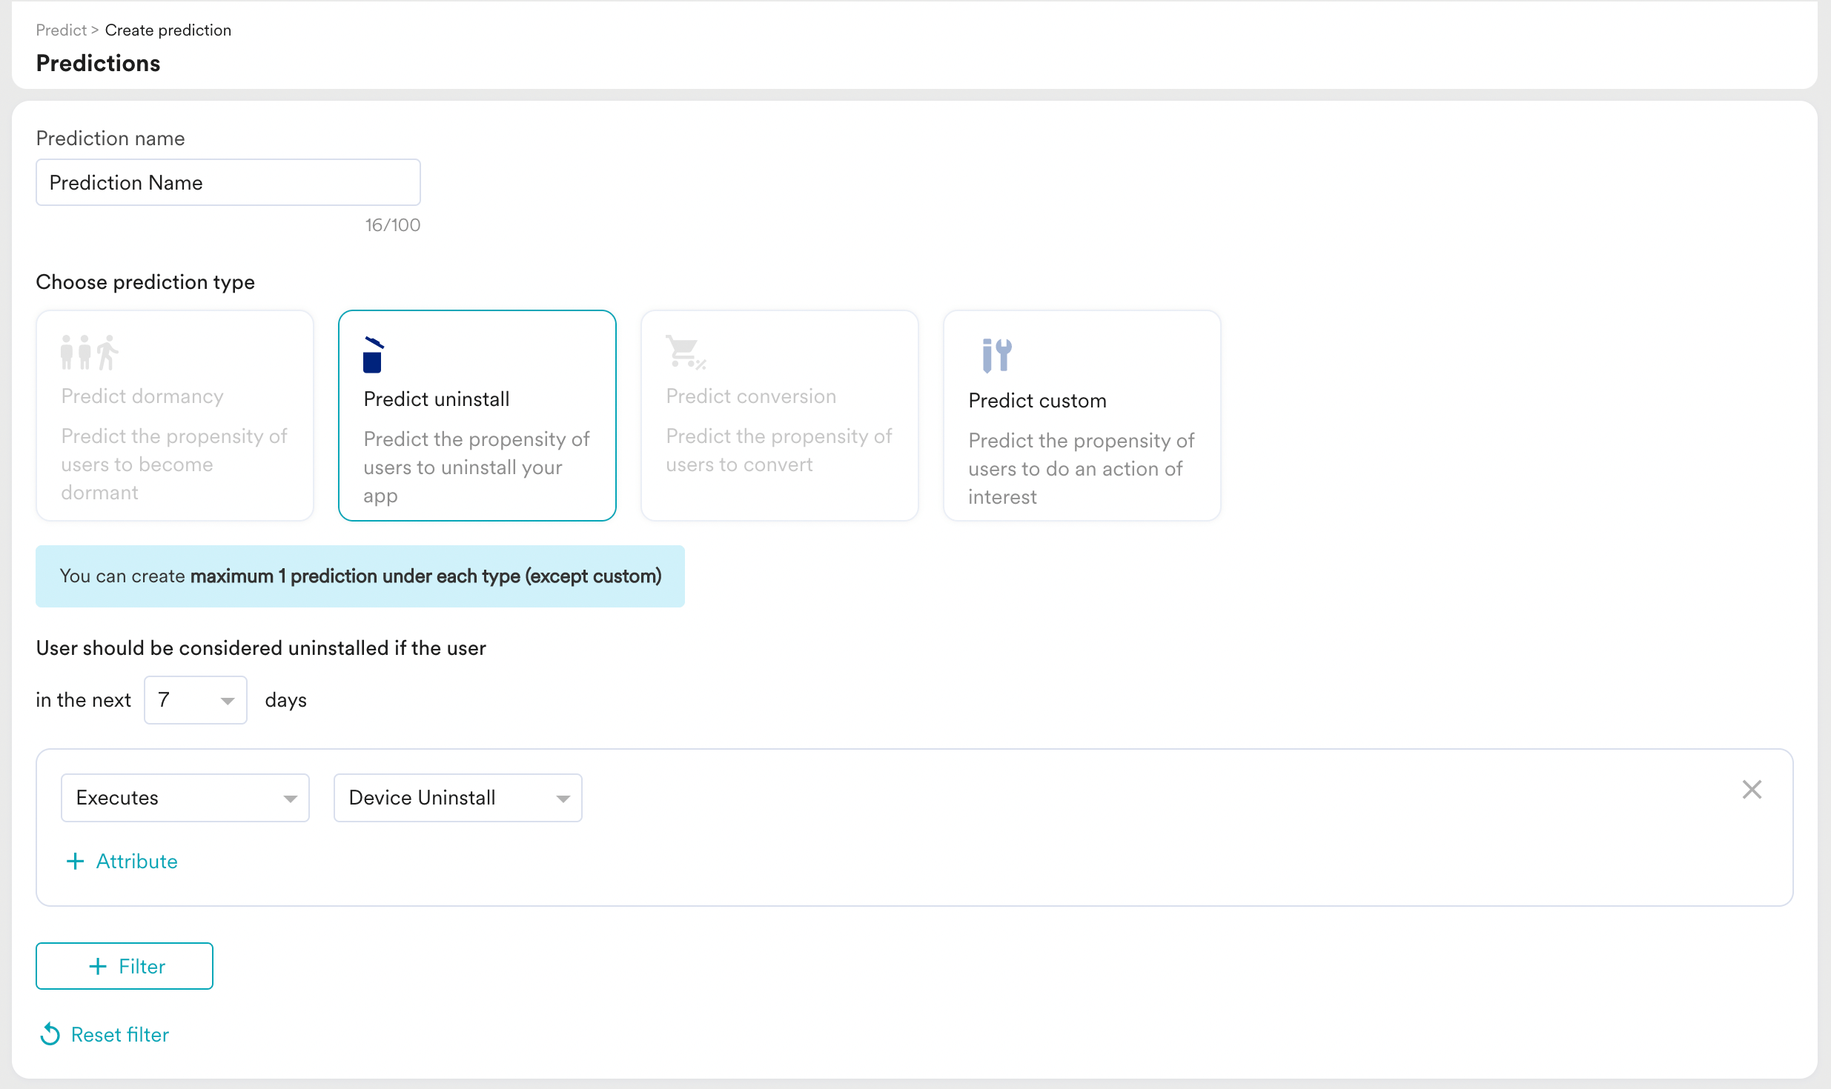The width and height of the screenshot is (1831, 1089).
Task: Go to Predict breadcrumb link
Action: tap(61, 30)
